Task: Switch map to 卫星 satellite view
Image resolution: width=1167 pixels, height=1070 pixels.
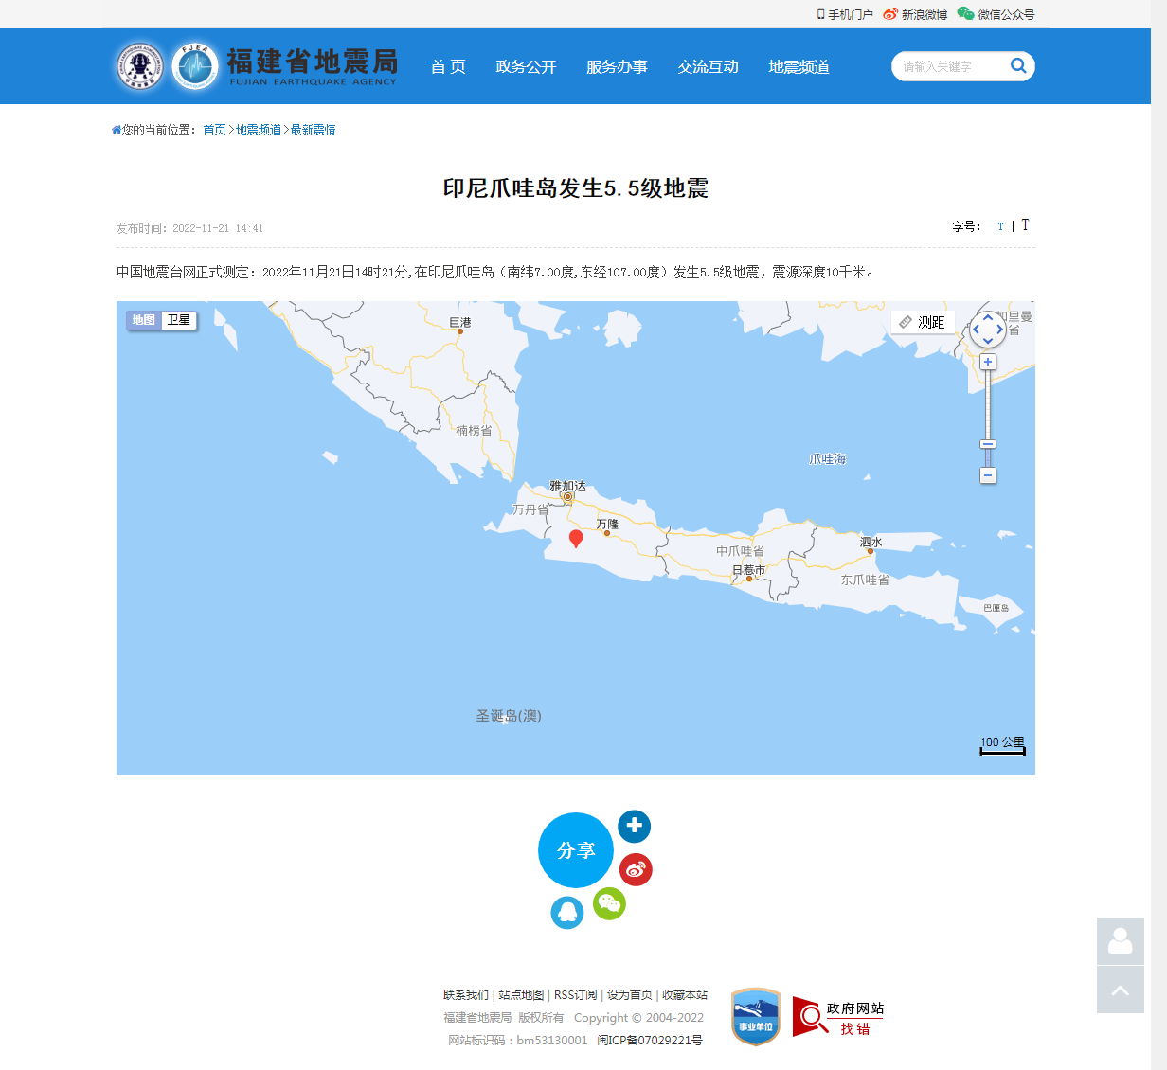Action: tap(178, 320)
